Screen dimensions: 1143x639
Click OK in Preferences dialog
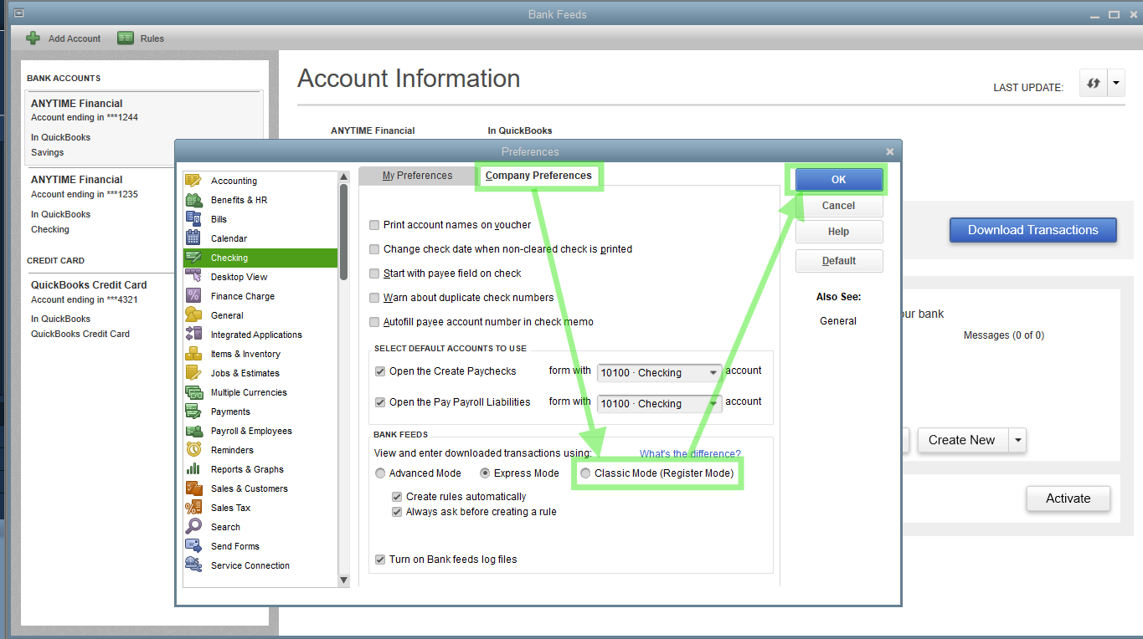point(839,180)
